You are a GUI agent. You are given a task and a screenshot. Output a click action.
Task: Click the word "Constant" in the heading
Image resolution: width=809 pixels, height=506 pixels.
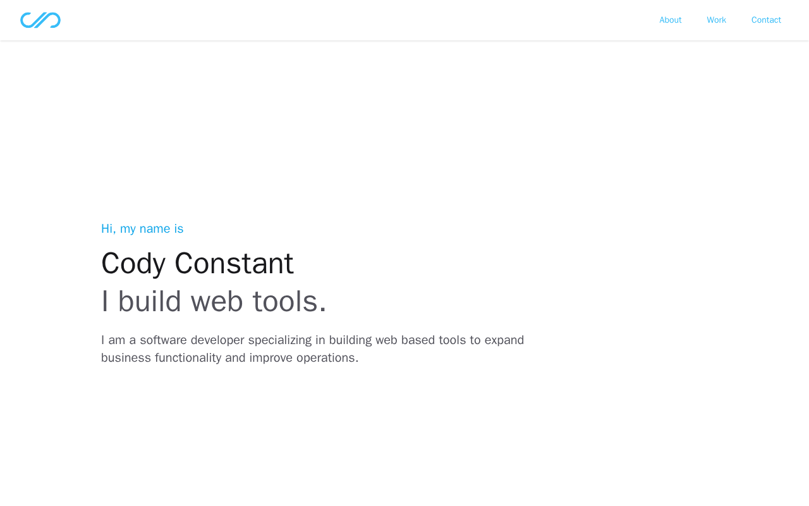point(234,264)
